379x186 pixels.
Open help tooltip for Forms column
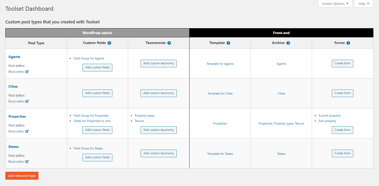point(348,43)
